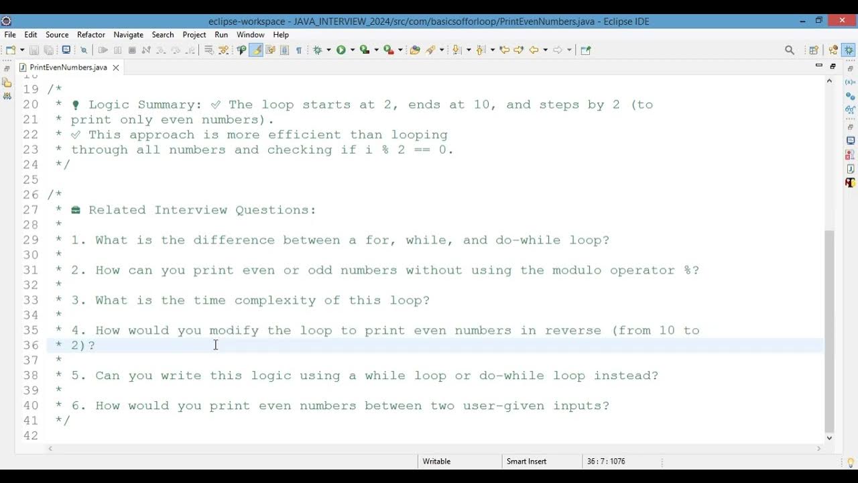
Task: Open the File menu
Action: (10, 34)
